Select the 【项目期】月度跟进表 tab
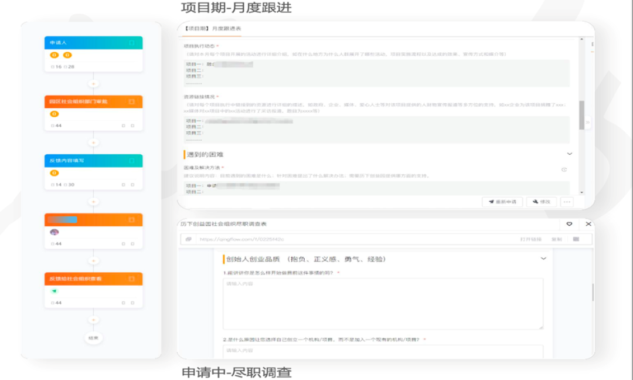Viewport: 633px width, 380px height. (x=212, y=29)
